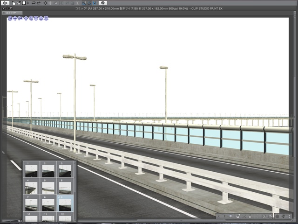Expand object launcher right-arrow menu
The image size is (298, 224).
point(289,216)
